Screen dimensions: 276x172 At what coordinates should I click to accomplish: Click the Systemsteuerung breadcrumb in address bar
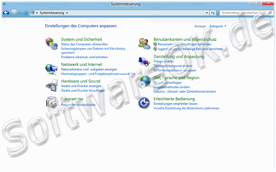click(52, 13)
